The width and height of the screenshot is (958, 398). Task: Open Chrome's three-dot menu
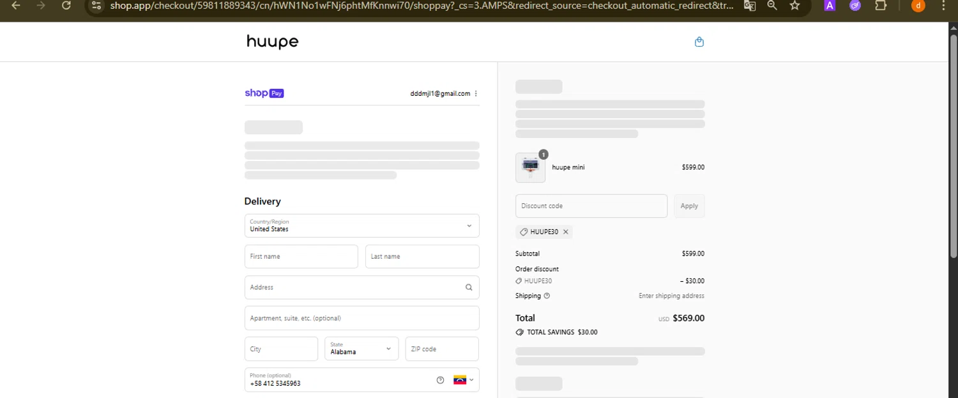pos(943,6)
